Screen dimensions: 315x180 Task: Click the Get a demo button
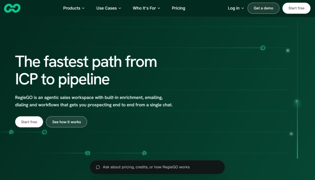pyautogui.click(x=263, y=8)
